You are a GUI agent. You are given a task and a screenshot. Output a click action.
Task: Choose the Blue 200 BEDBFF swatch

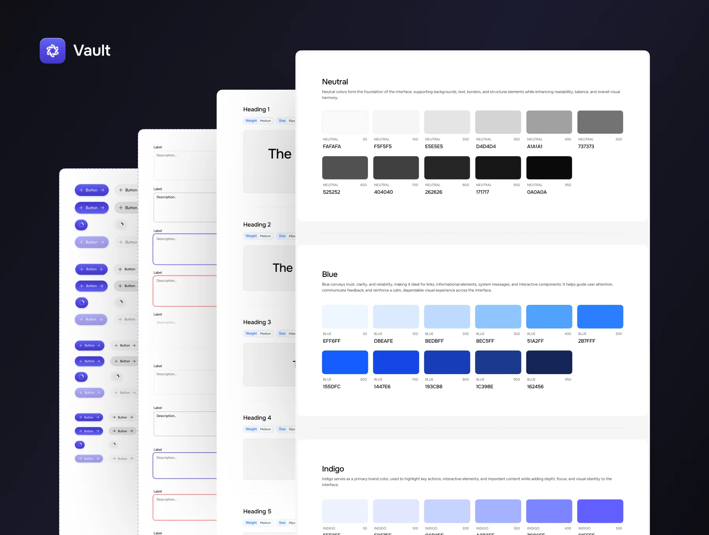(x=447, y=317)
